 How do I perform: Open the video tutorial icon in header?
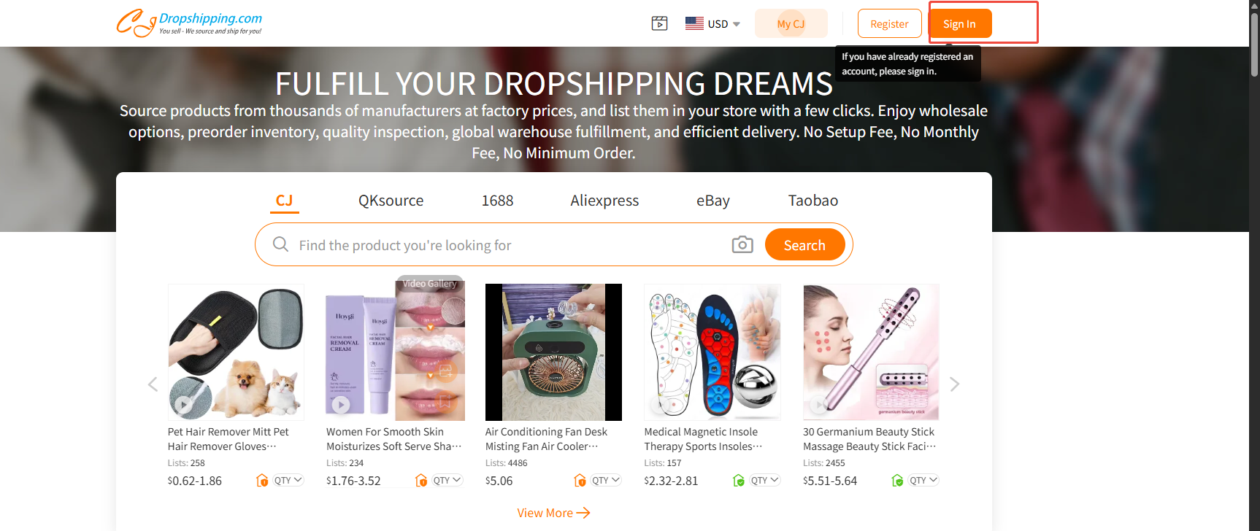coord(659,23)
